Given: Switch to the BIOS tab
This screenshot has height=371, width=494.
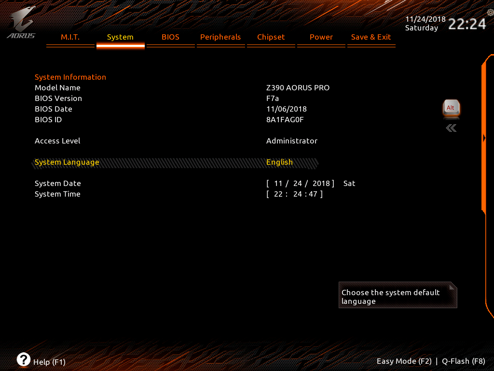Looking at the screenshot, I should (x=170, y=37).
